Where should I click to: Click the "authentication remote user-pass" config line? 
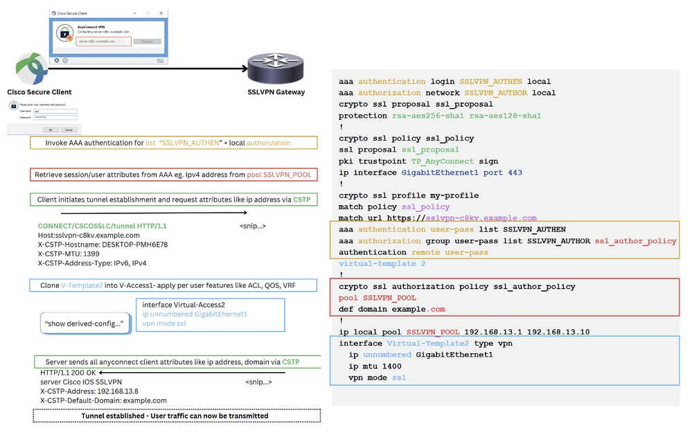414,252
